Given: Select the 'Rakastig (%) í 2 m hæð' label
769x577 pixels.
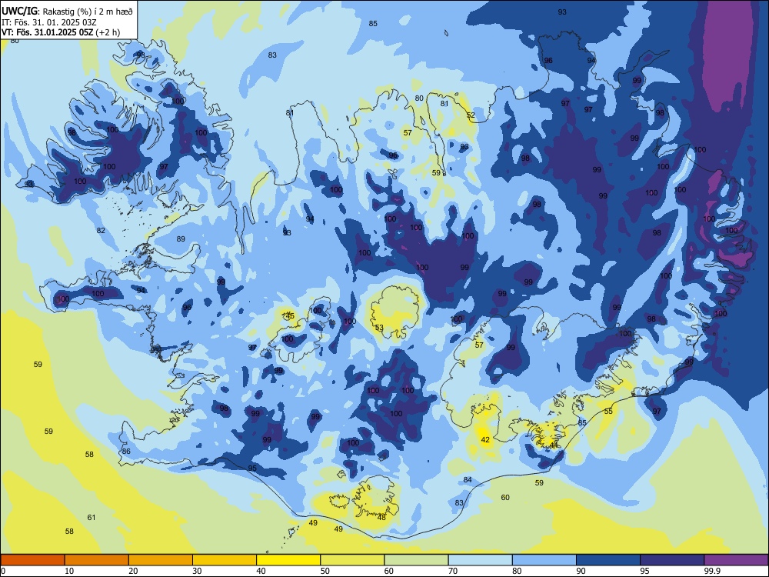Looking at the screenshot, I should coord(88,12).
